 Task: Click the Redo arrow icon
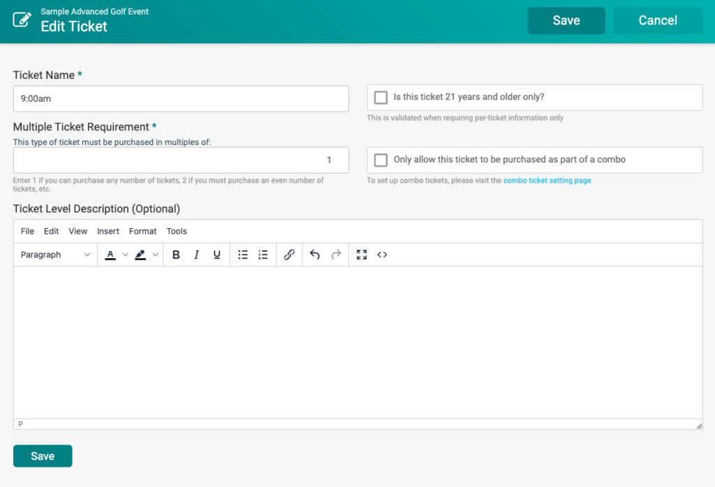point(336,255)
